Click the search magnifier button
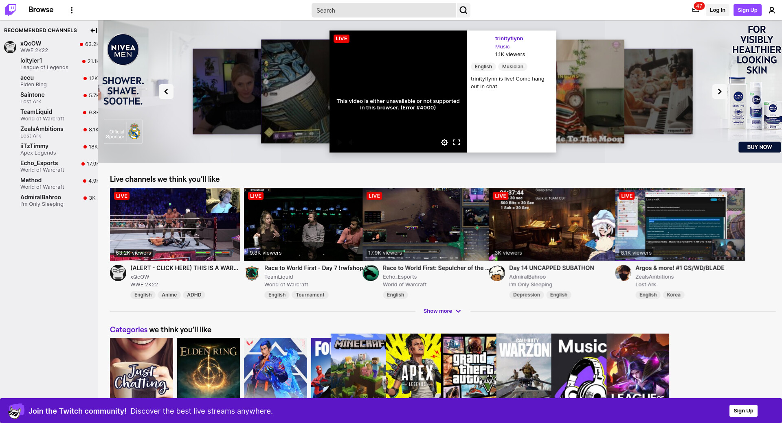The height and width of the screenshot is (423, 782). coord(463,10)
